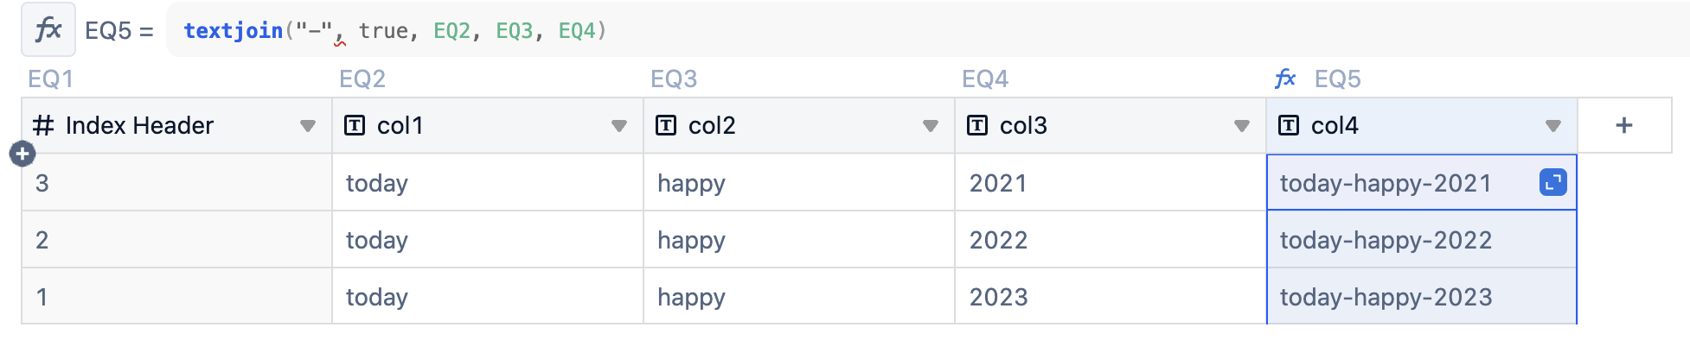
Task: Click the small fx icon above EQ5
Action: (x=1285, y=79)
